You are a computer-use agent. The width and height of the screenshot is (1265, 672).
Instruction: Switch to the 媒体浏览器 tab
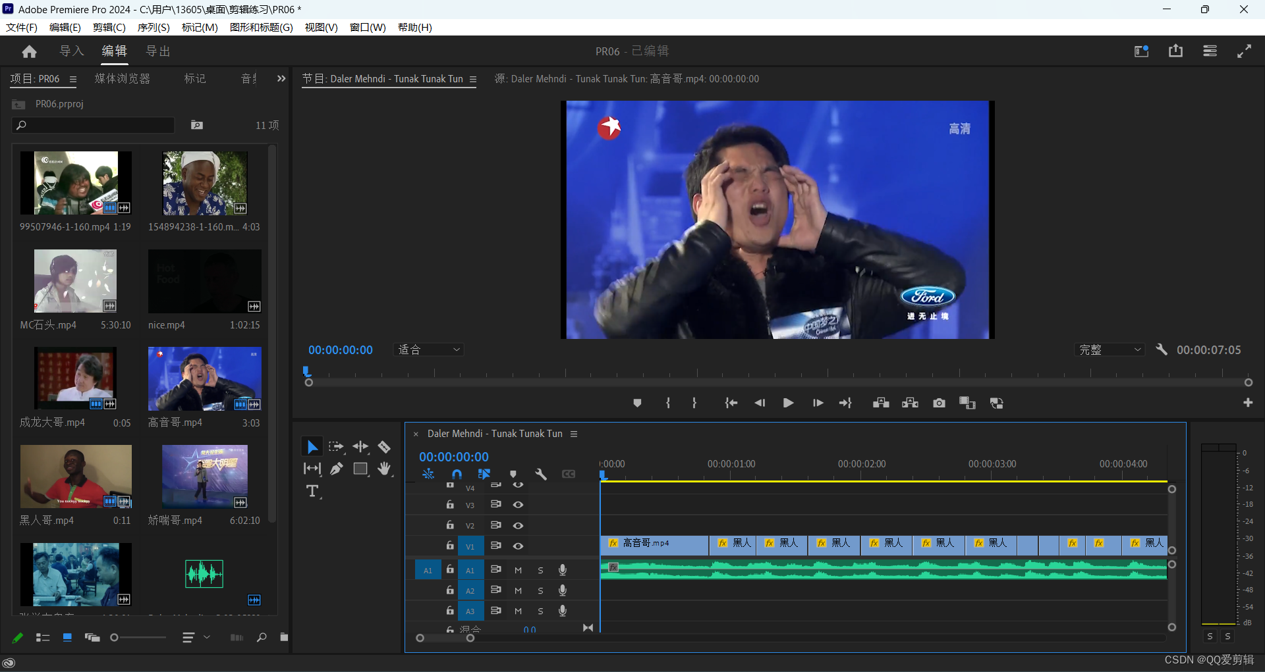pyautogui.click(x=123, y=78)
